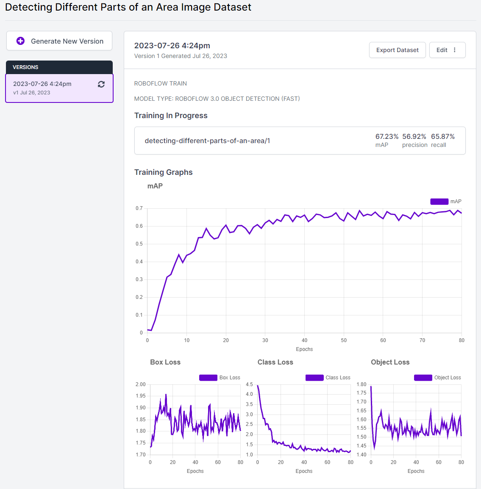Toggle the mAP legend swatch

tap(439, 202)
